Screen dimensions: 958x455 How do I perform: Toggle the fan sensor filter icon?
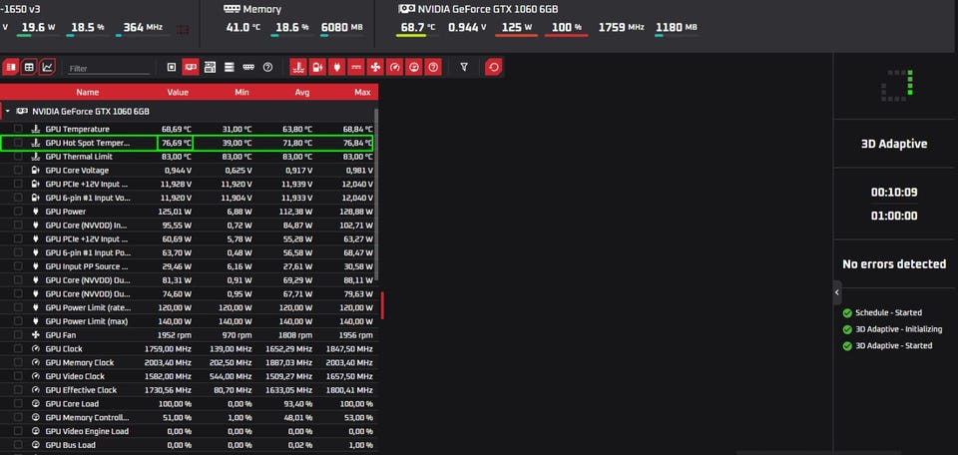[x=375, y=67]
